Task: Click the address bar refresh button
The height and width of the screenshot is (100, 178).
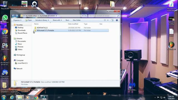Action: 86,16
